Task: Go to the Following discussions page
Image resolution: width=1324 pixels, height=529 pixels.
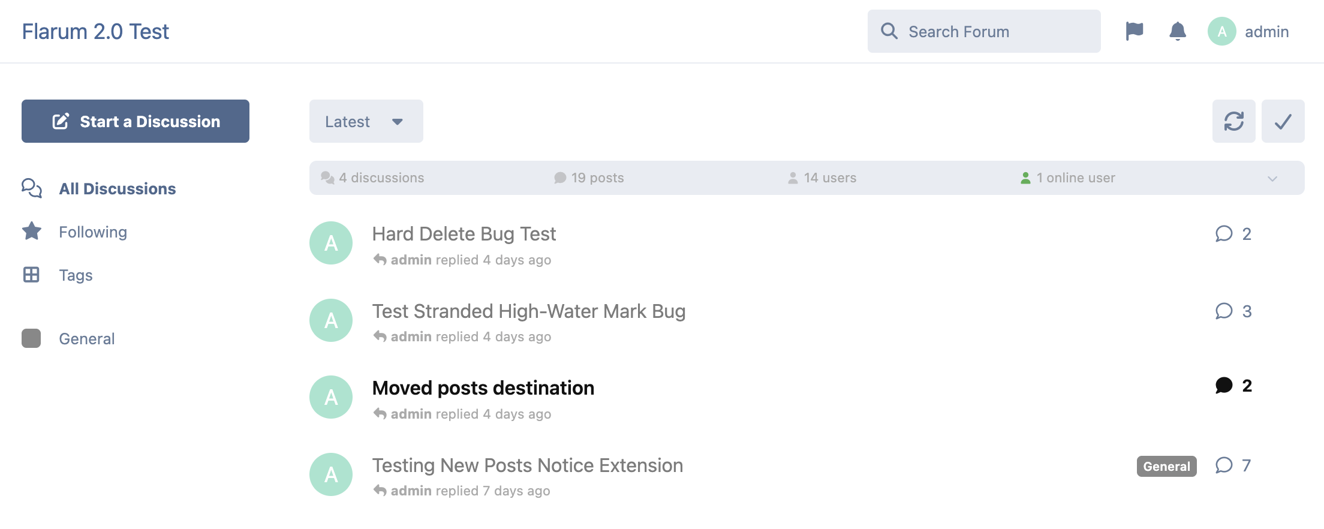Action: pyautogui.click(x=93, y=232)
